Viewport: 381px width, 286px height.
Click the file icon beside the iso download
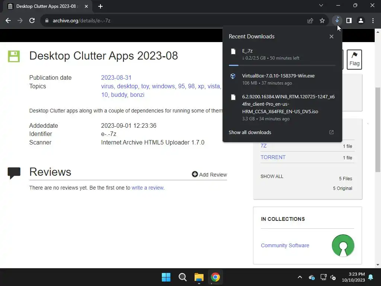(233, 97)
